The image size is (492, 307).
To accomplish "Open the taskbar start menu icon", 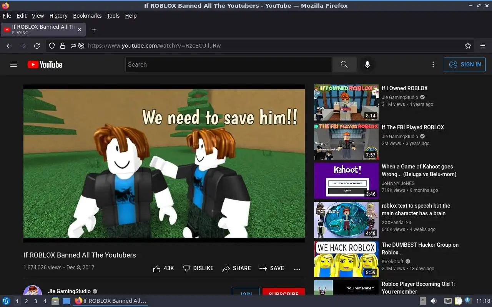I will coord(6,301).
